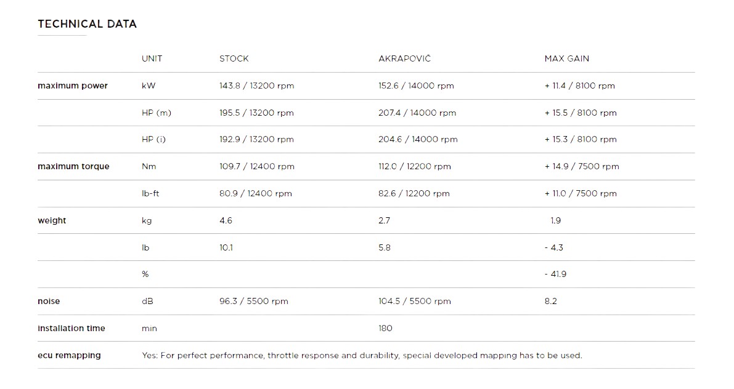Click the maximum torque row label
This screenshot has height=389, width=734.
click(73, 166)
